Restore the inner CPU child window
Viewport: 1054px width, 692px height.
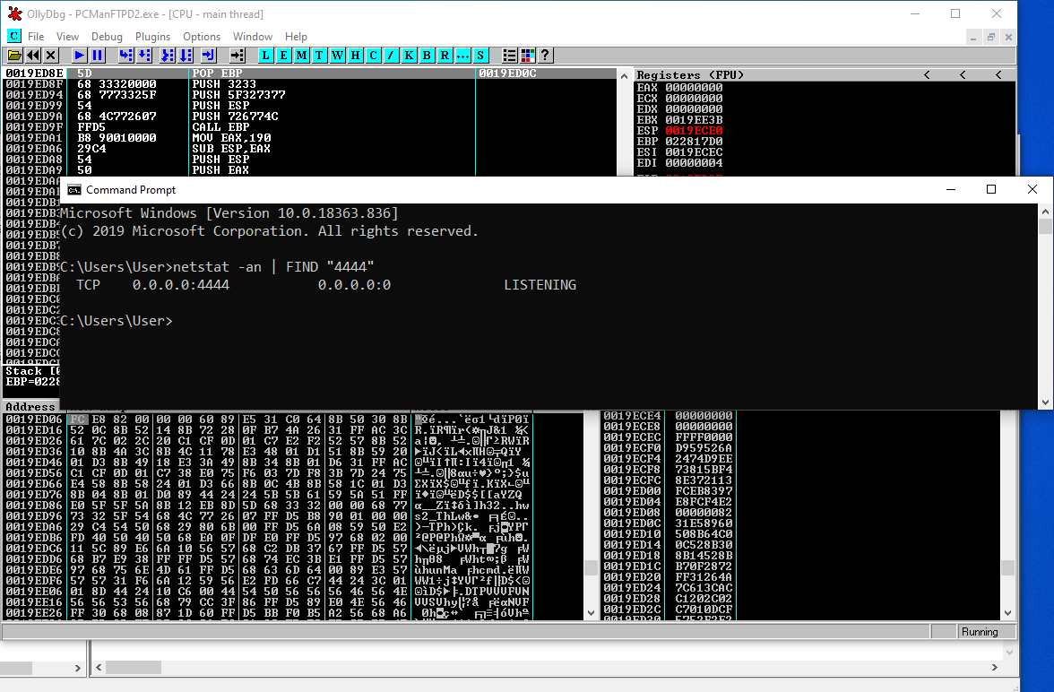991,37
